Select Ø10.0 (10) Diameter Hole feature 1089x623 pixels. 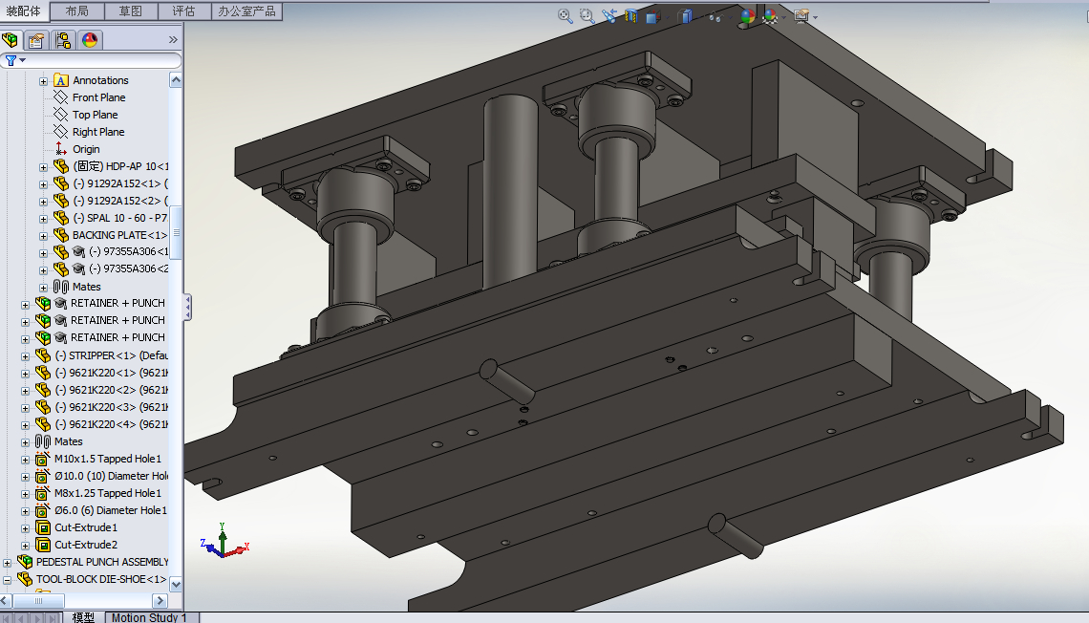pyautogui.click(x=111, y=476)
